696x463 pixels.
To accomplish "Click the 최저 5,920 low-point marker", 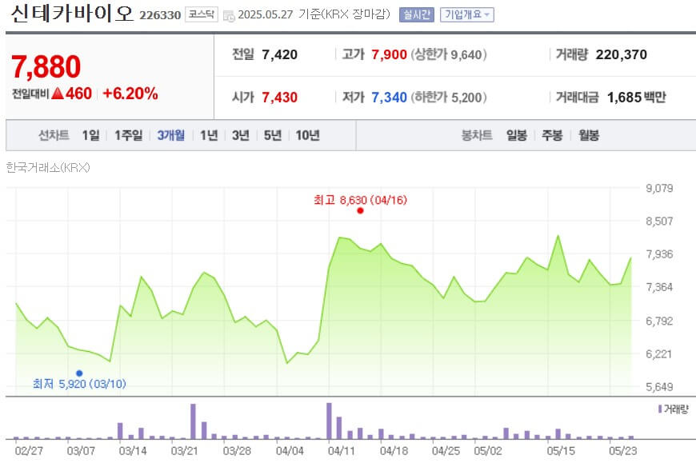I will point(79,371).
